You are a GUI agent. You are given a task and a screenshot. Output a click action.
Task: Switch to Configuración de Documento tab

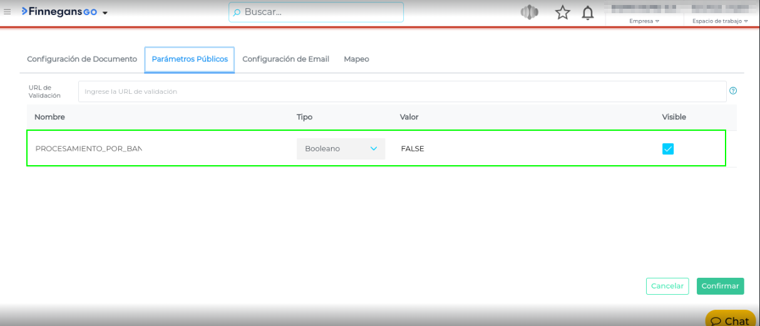click(82, 59)
